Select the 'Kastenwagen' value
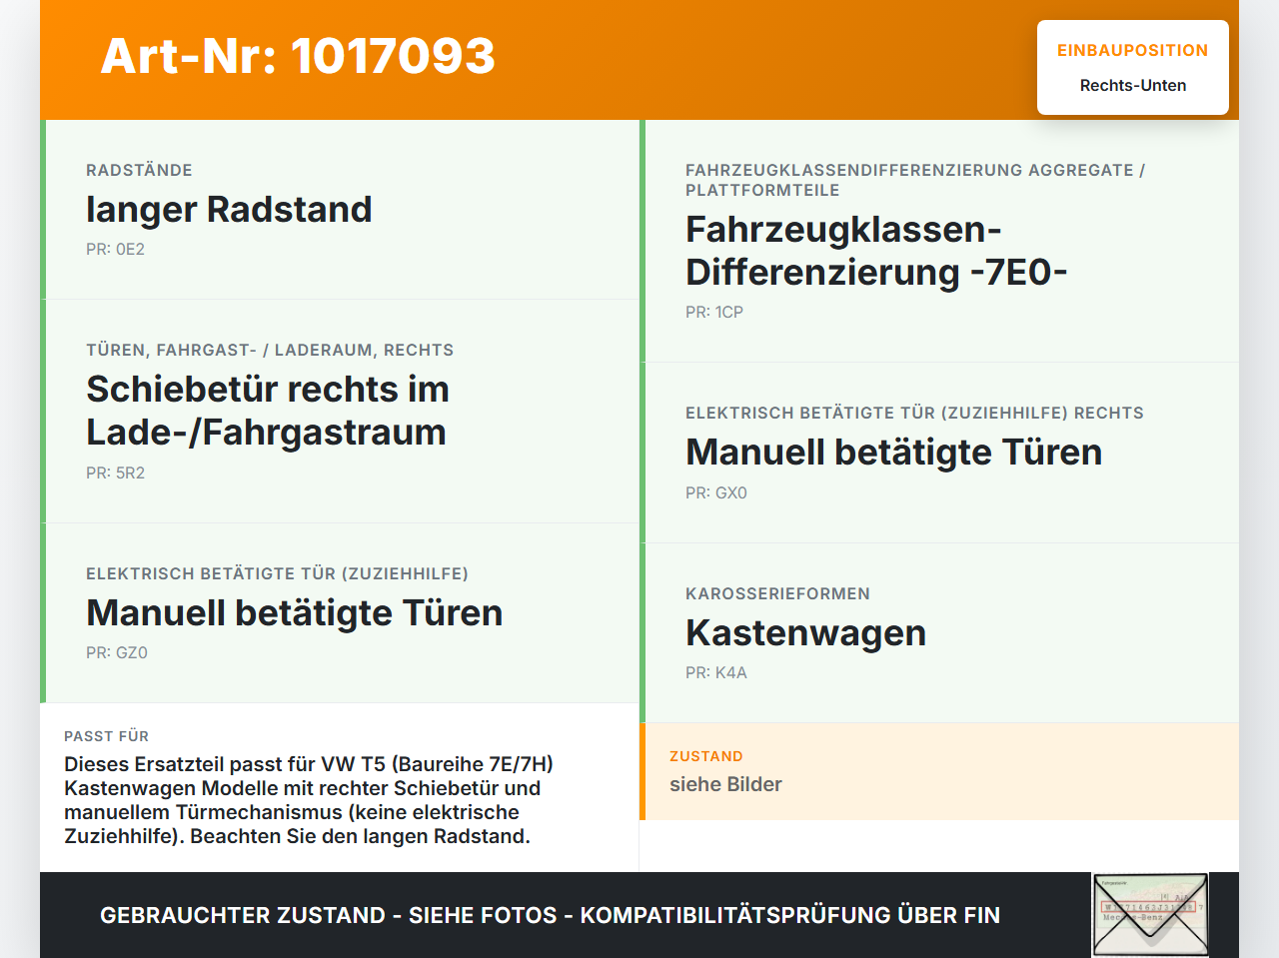This screenshot has height=958, width=1279. click(x=805, y=633)
